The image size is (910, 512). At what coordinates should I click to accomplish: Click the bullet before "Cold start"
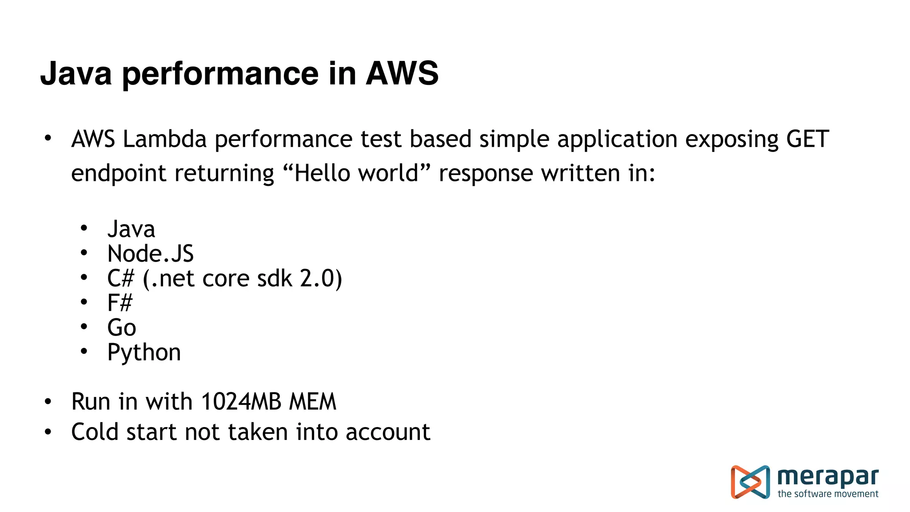click(48, 432)
